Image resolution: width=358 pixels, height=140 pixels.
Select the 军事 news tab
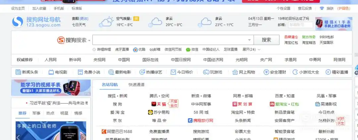tap(36, 113)
